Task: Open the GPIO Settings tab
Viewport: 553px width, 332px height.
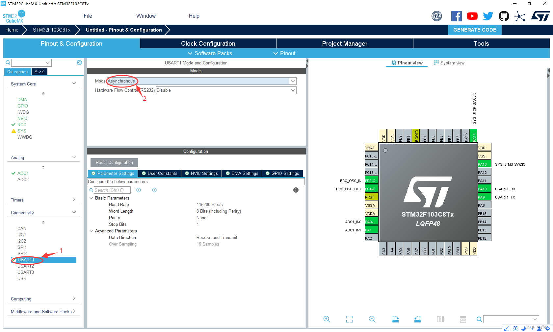Action: 282,173
